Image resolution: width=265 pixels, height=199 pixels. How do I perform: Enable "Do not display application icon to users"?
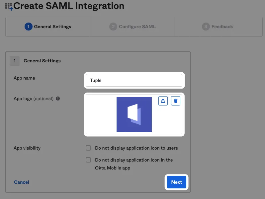coord(88,148)
